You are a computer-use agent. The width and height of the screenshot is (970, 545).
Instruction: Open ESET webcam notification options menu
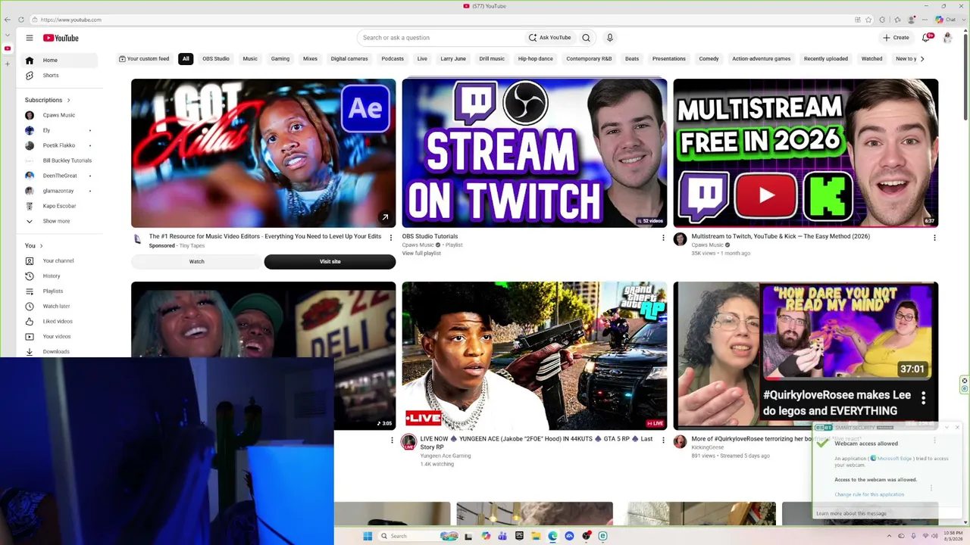(x=931, y=488)
